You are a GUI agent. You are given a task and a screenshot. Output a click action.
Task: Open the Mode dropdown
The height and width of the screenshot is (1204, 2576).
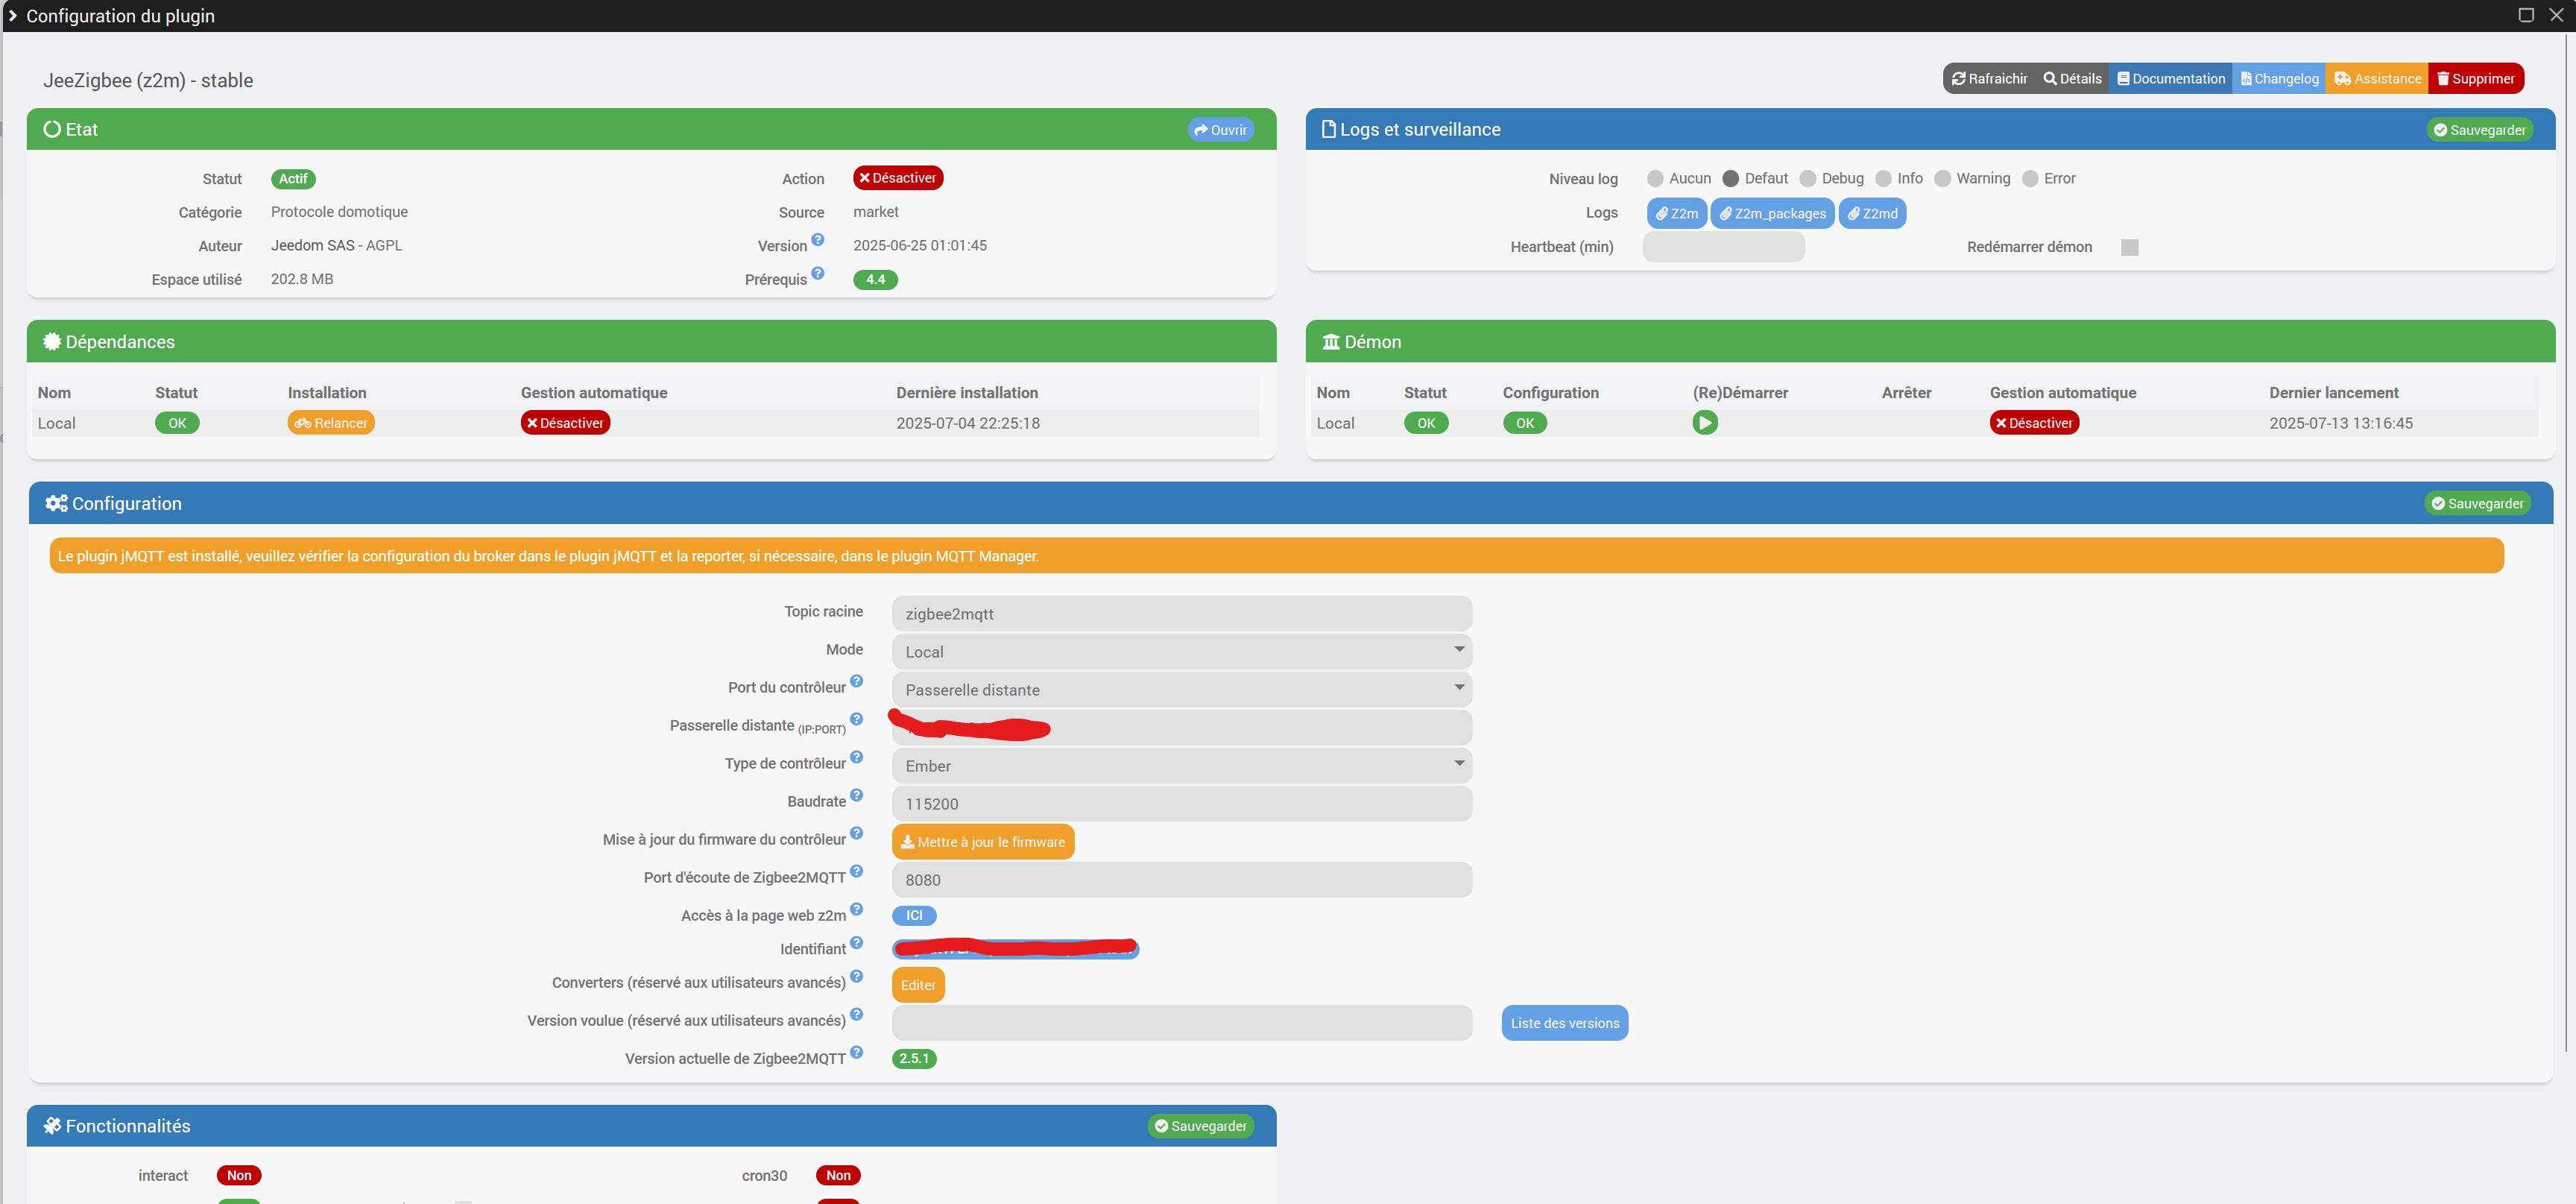(x=1181, y=652)
